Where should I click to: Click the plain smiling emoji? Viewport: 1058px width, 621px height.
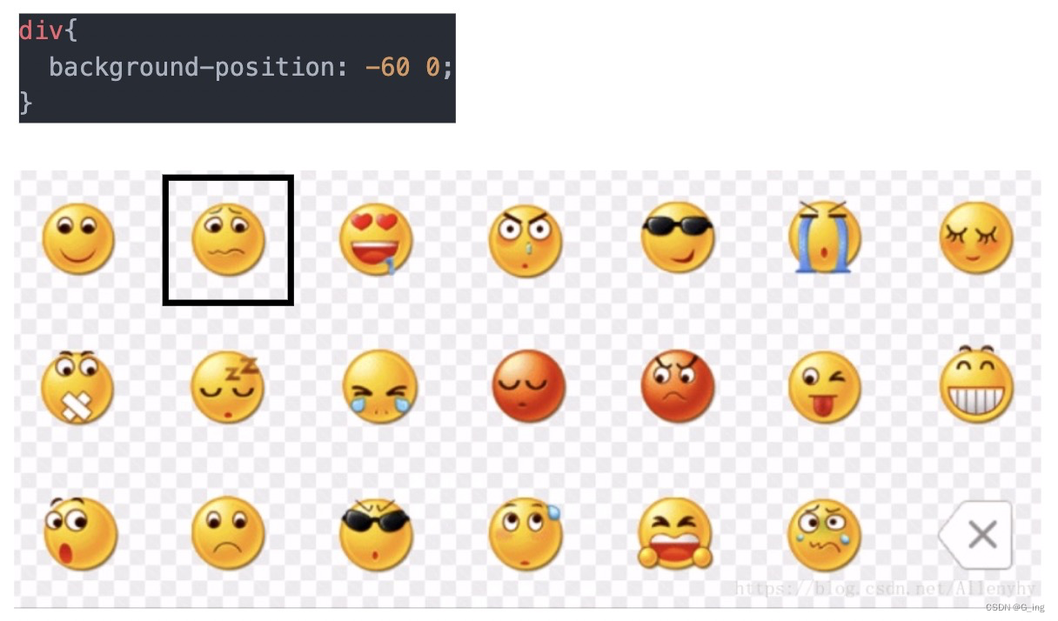pos(78,238)
